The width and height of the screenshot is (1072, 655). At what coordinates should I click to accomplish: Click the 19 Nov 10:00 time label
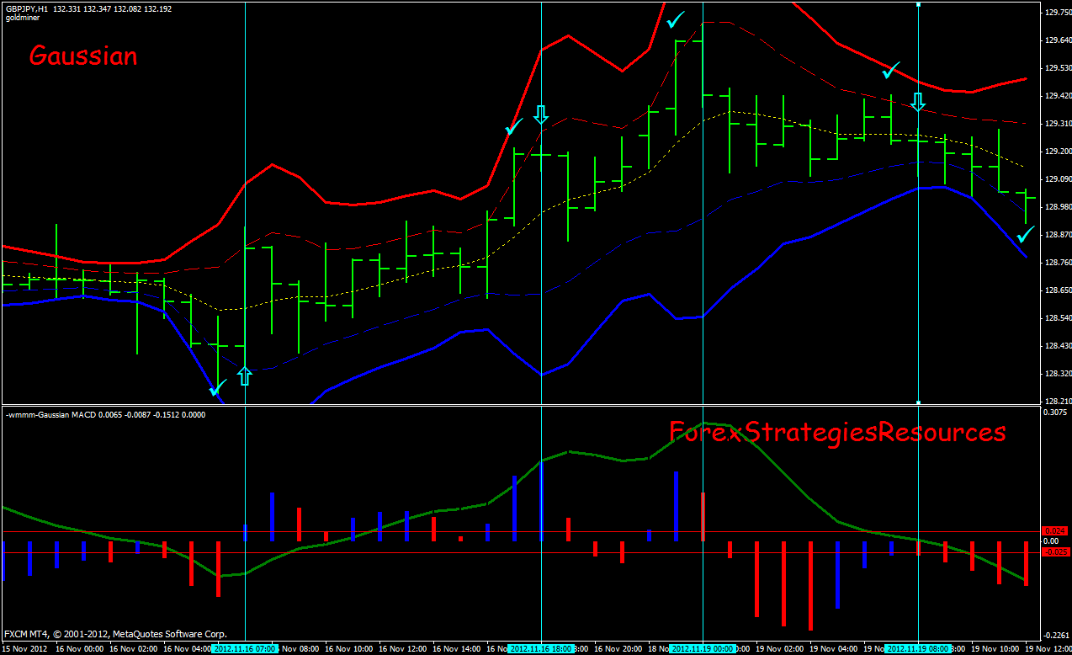tap(995, 649)
